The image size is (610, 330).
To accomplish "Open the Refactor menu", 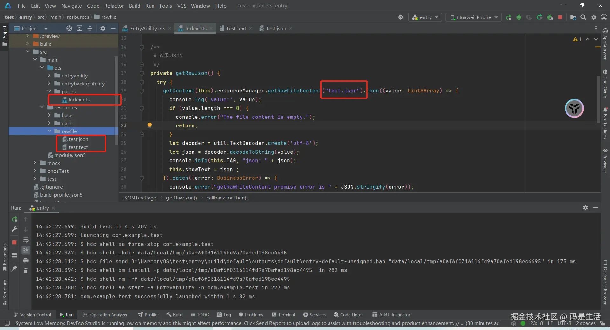I will pyautogui.click(x=114, y=6).
